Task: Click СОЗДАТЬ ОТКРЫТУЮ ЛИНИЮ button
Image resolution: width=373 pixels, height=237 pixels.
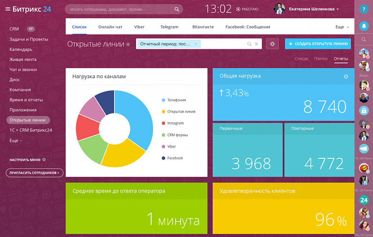Action: pyautogui.click(x=318, y=44)
